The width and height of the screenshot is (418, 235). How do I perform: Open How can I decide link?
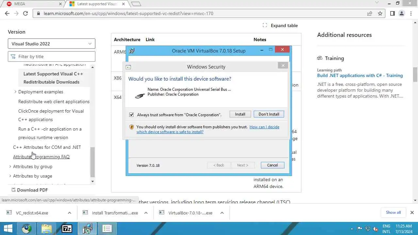pos(208,129)
